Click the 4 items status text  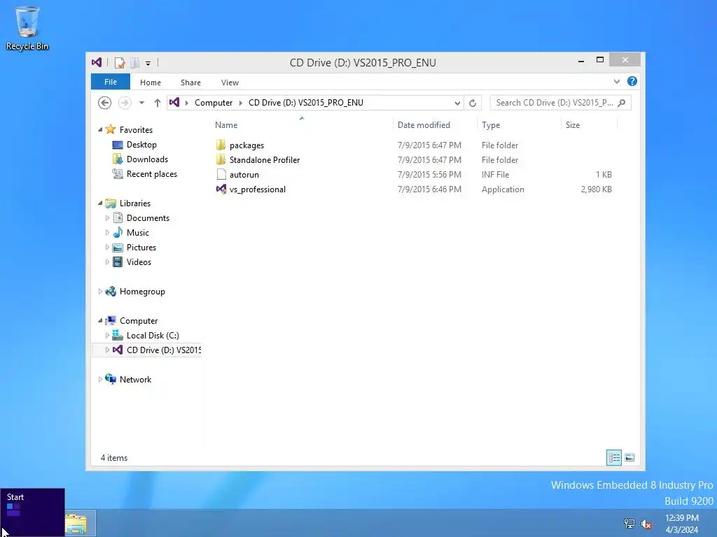click(x=114, y=458)
